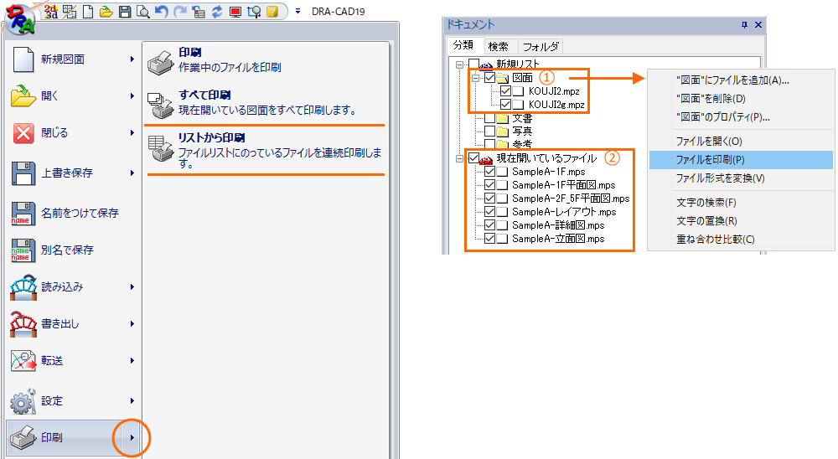
Task: Click the red monitor toolbar icon
Action: [x=235, y=12]
